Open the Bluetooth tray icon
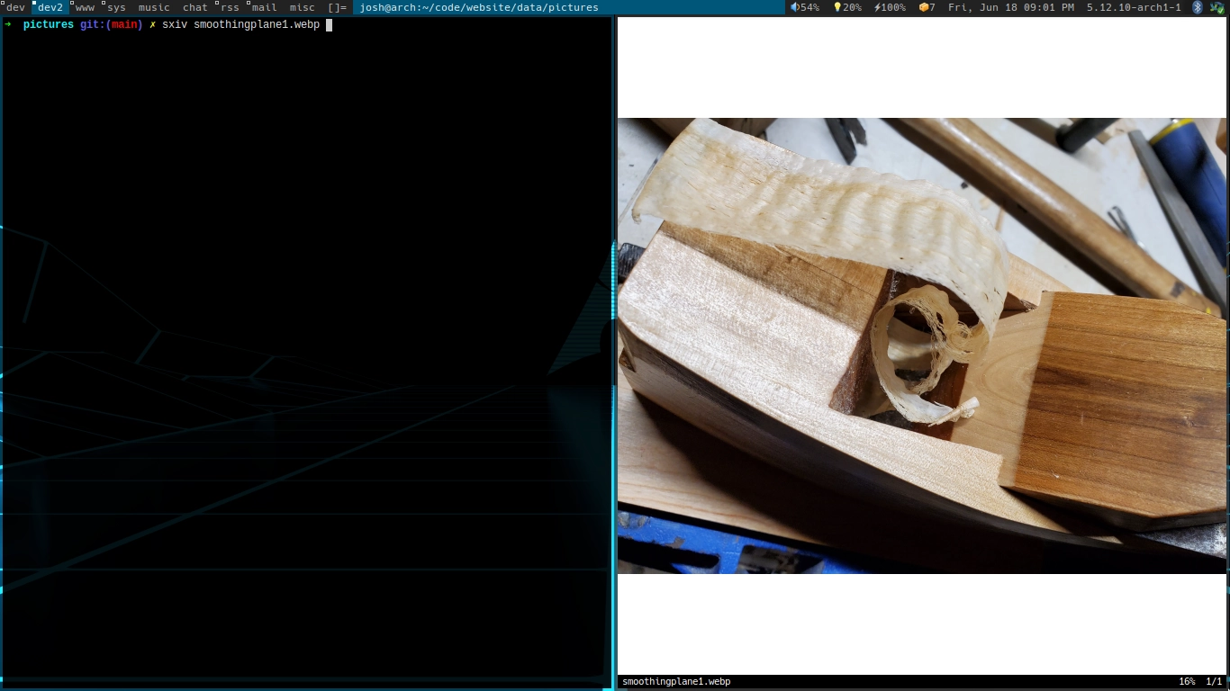The image size is (1230, 691). (x=1198, y=7)
